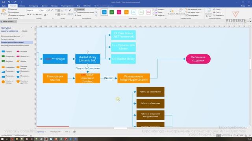Open Line (Линия) dropdown
The image size is (252, 141).
[159, 12]
